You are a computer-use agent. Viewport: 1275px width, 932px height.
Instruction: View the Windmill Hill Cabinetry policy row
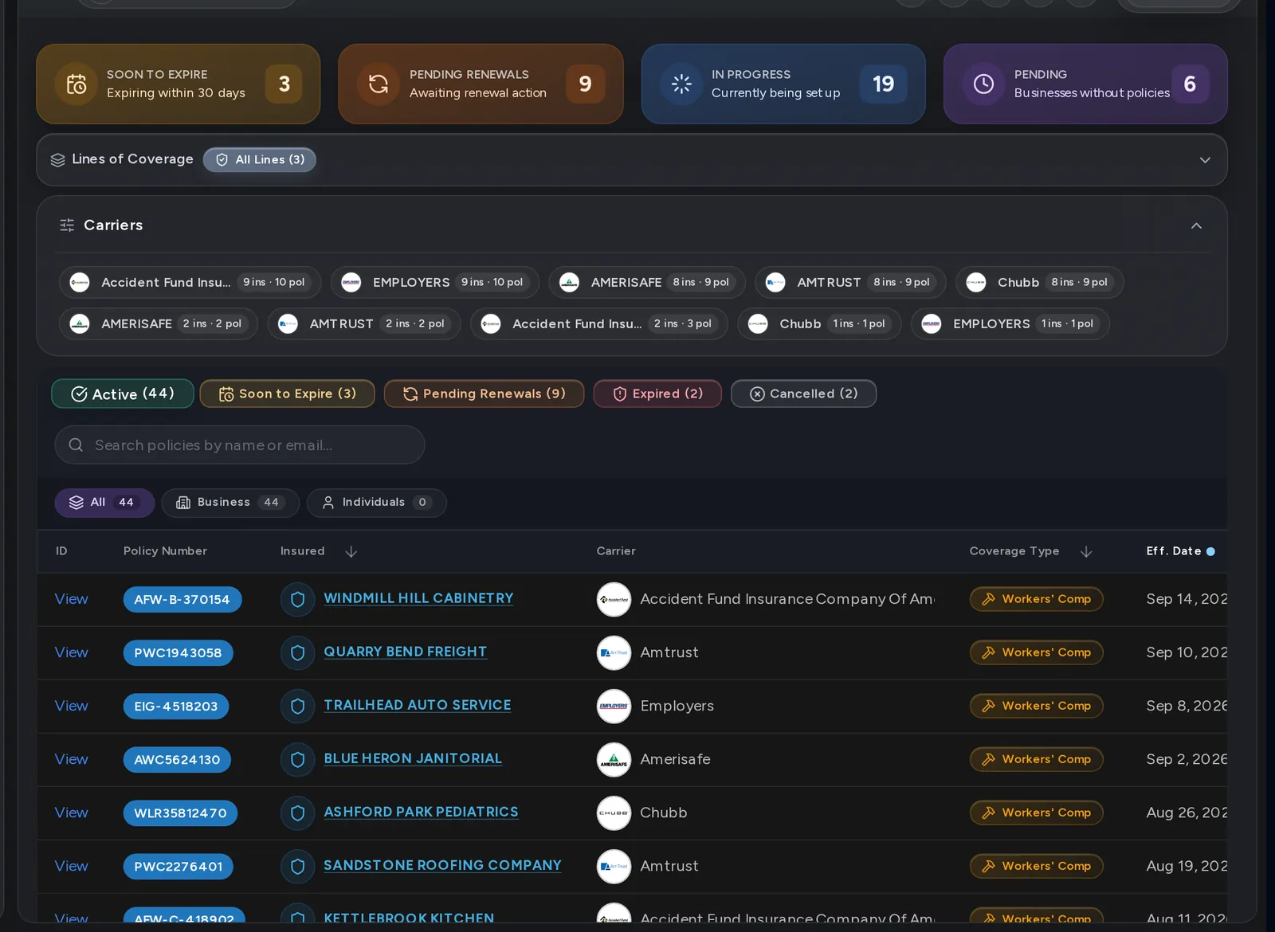click(71, 599)
